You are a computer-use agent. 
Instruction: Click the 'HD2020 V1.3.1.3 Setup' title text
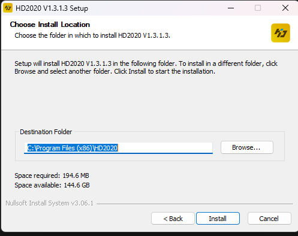52,8
